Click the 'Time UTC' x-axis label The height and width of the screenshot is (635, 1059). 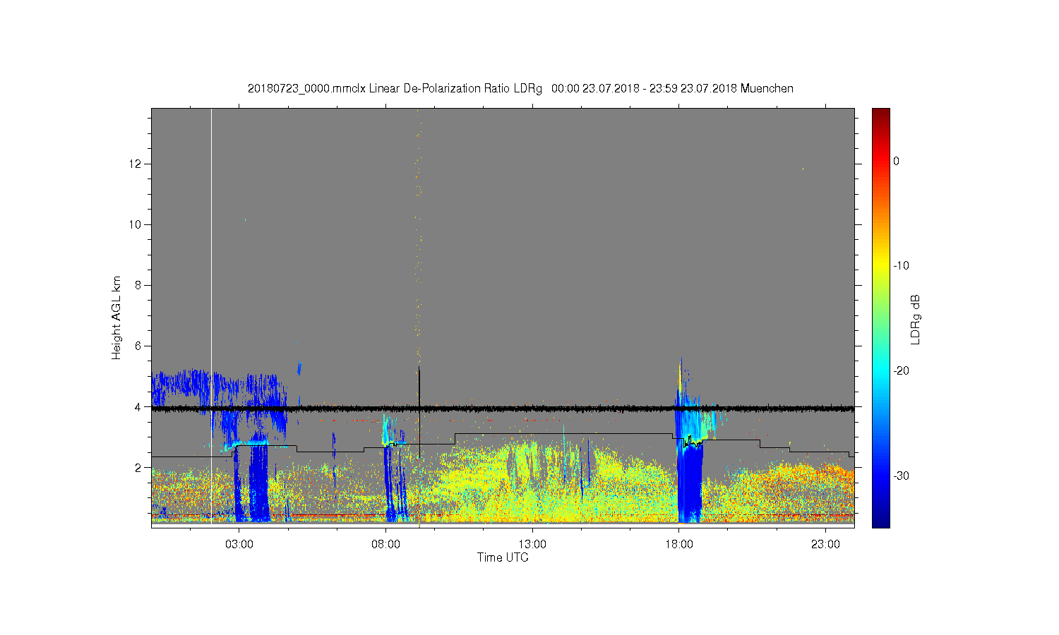coord(503,557)
